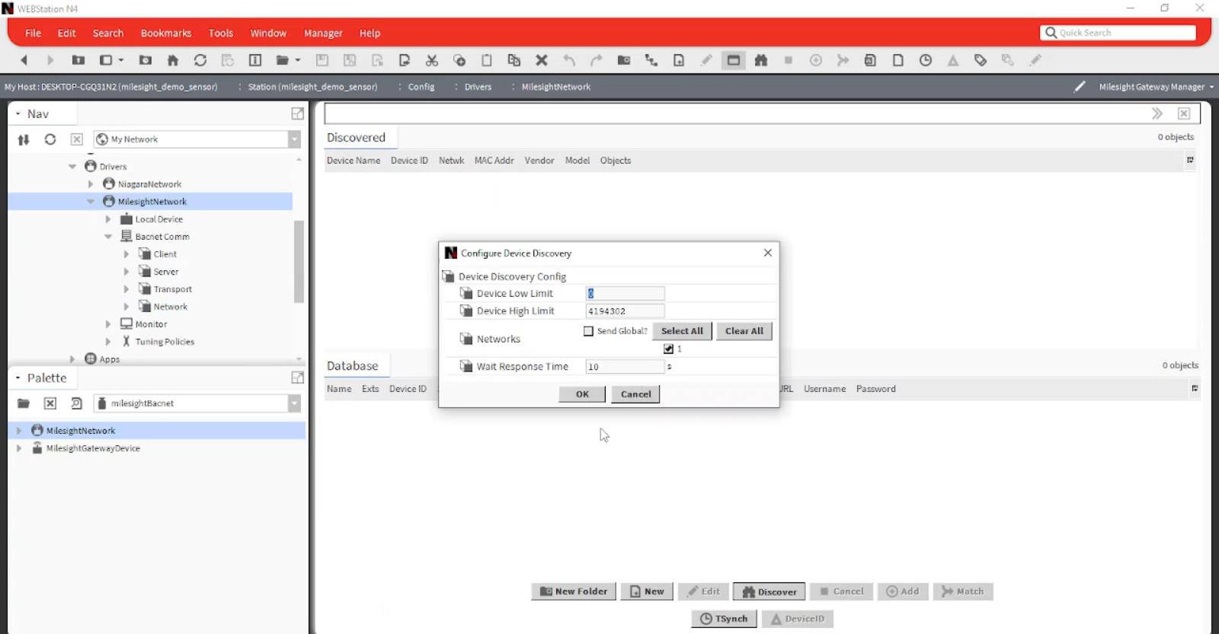Viewport: 1219px width, 634px height.
Task: Click the Drivers breadcrumb in the path bar
Action: click(x=478, y=87)
